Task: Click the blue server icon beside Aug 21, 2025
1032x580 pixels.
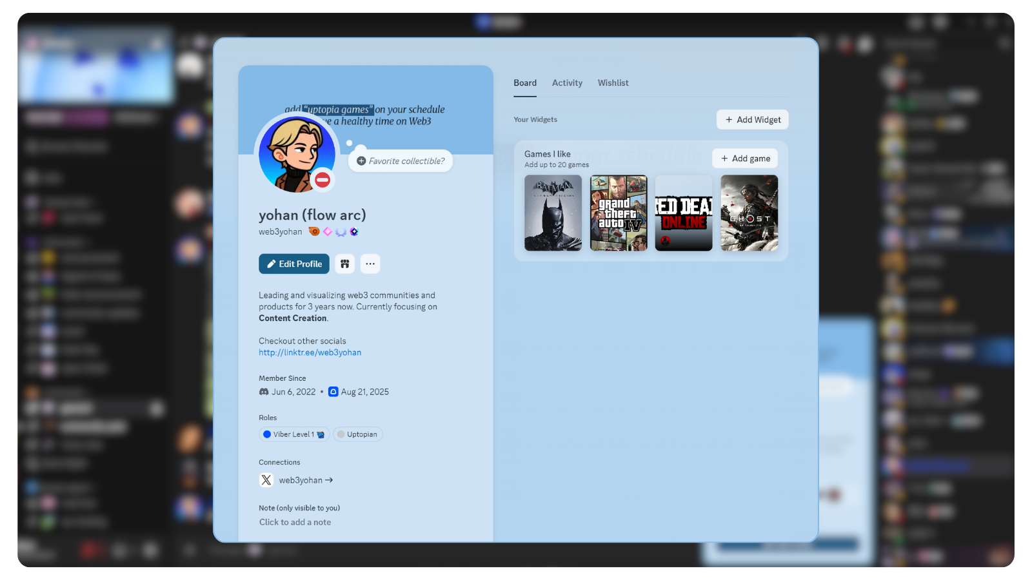Action: 333,392
